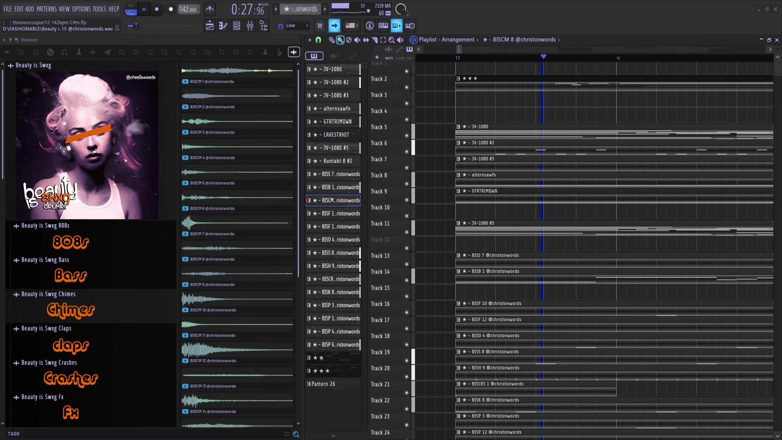Toggle mute switch for Track 13

[406, 264]
